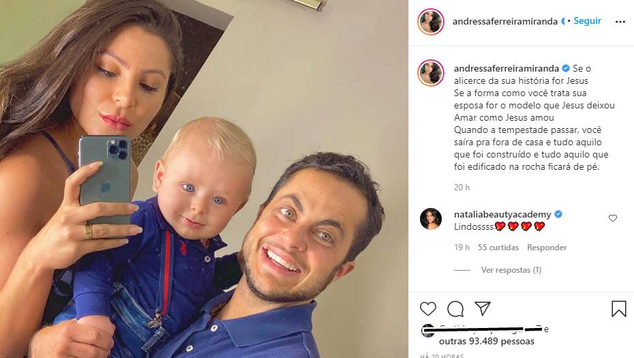Open andressaferreiramiranda profile from header username

point(505,21)
